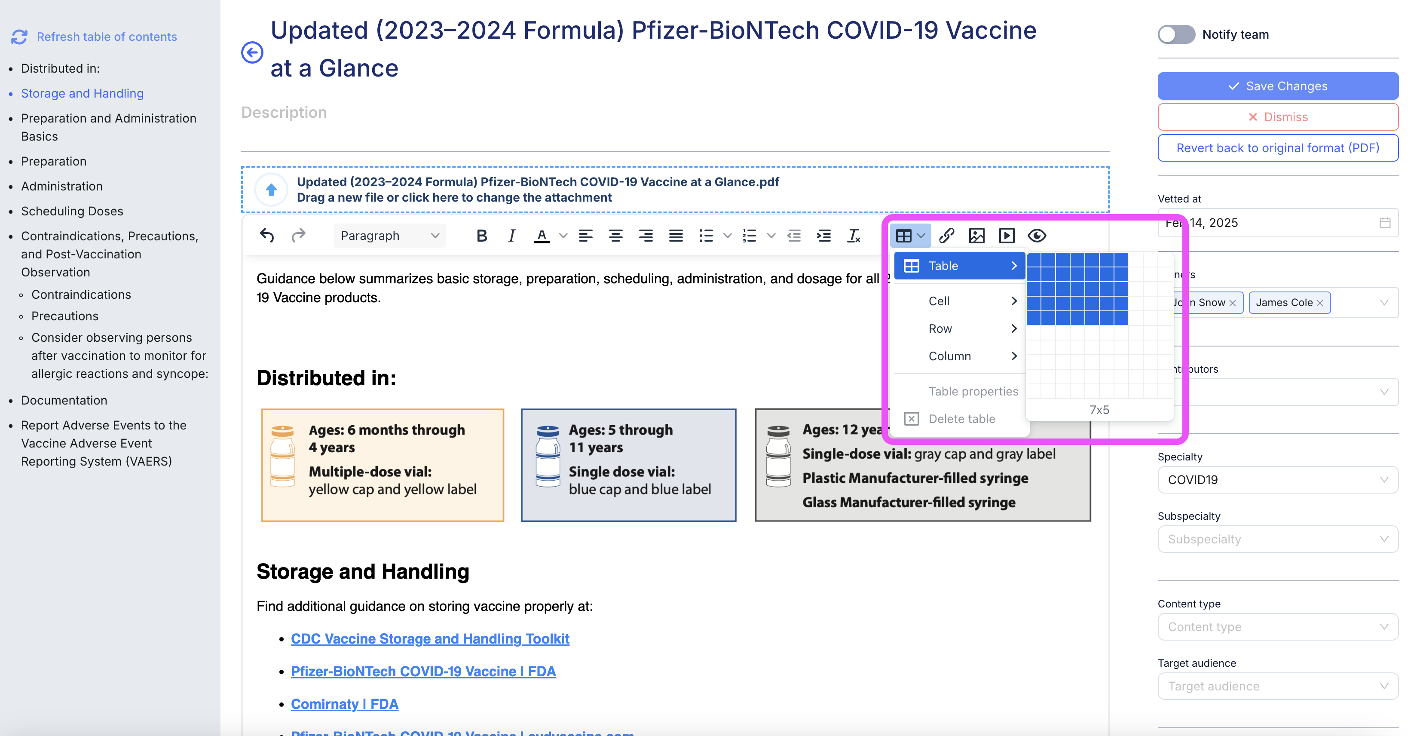Insert media with the video icon
This screenshot has width=1417, height=736.
tap(1007, 236)
